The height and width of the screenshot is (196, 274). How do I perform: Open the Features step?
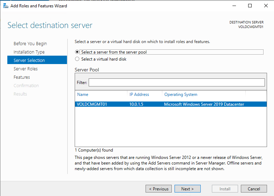point(22,77)
